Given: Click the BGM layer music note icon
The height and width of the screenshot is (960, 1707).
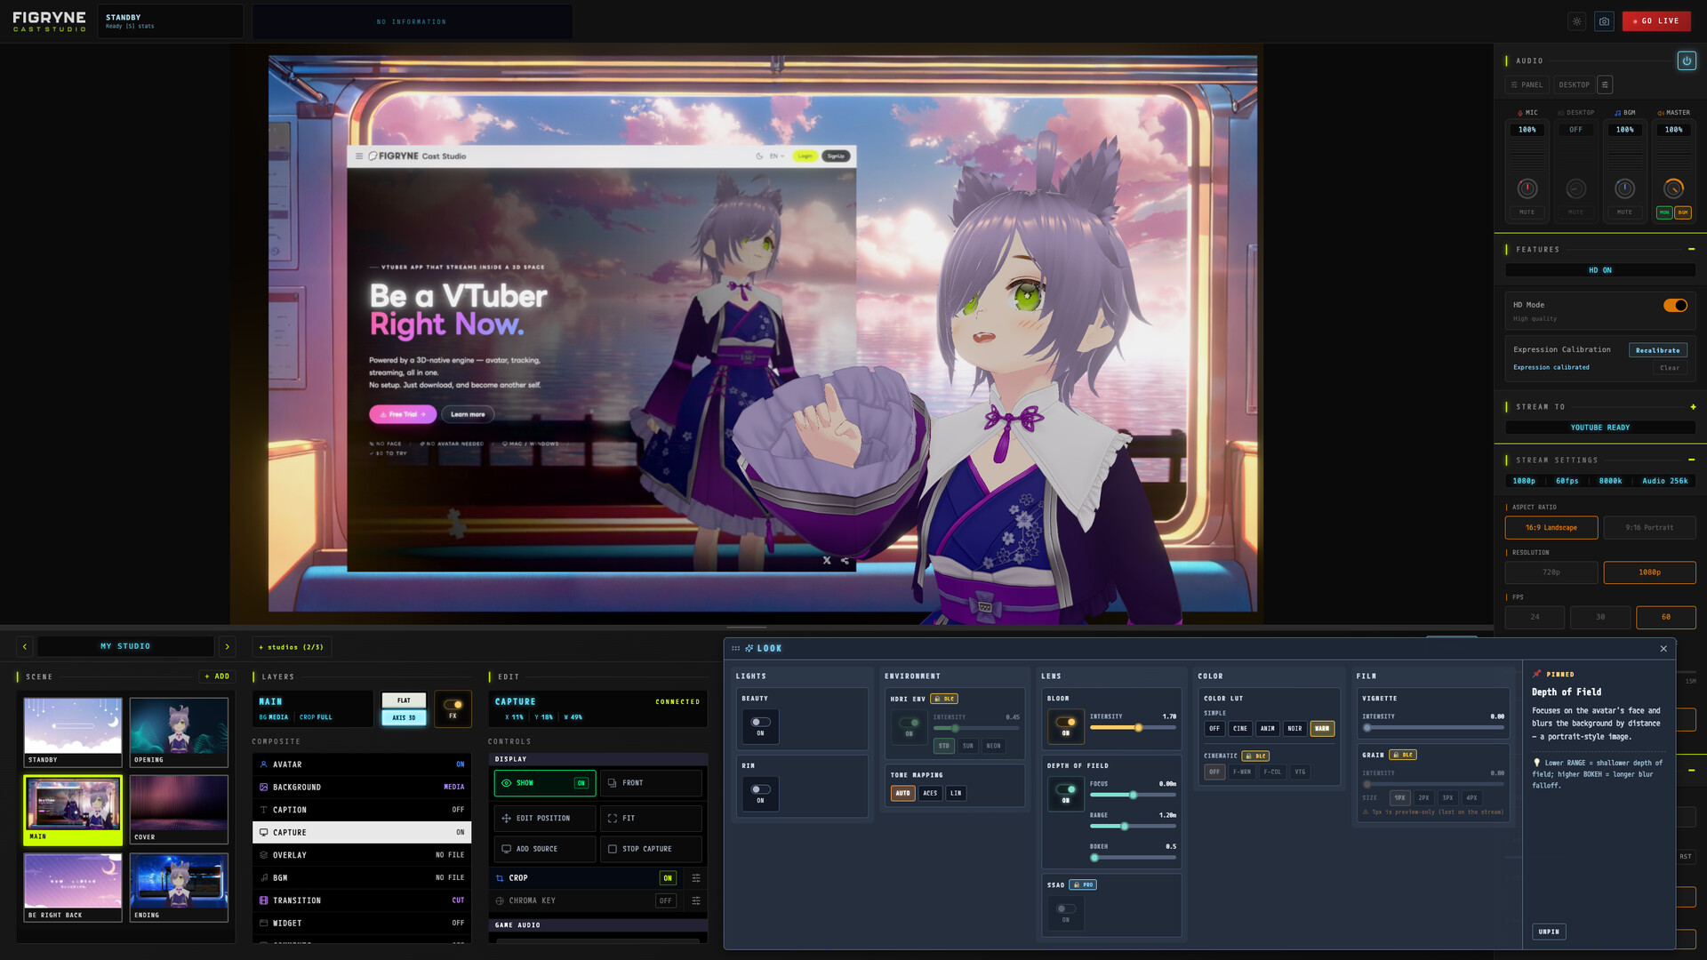Looking at the screenshot, I should 264,878.
